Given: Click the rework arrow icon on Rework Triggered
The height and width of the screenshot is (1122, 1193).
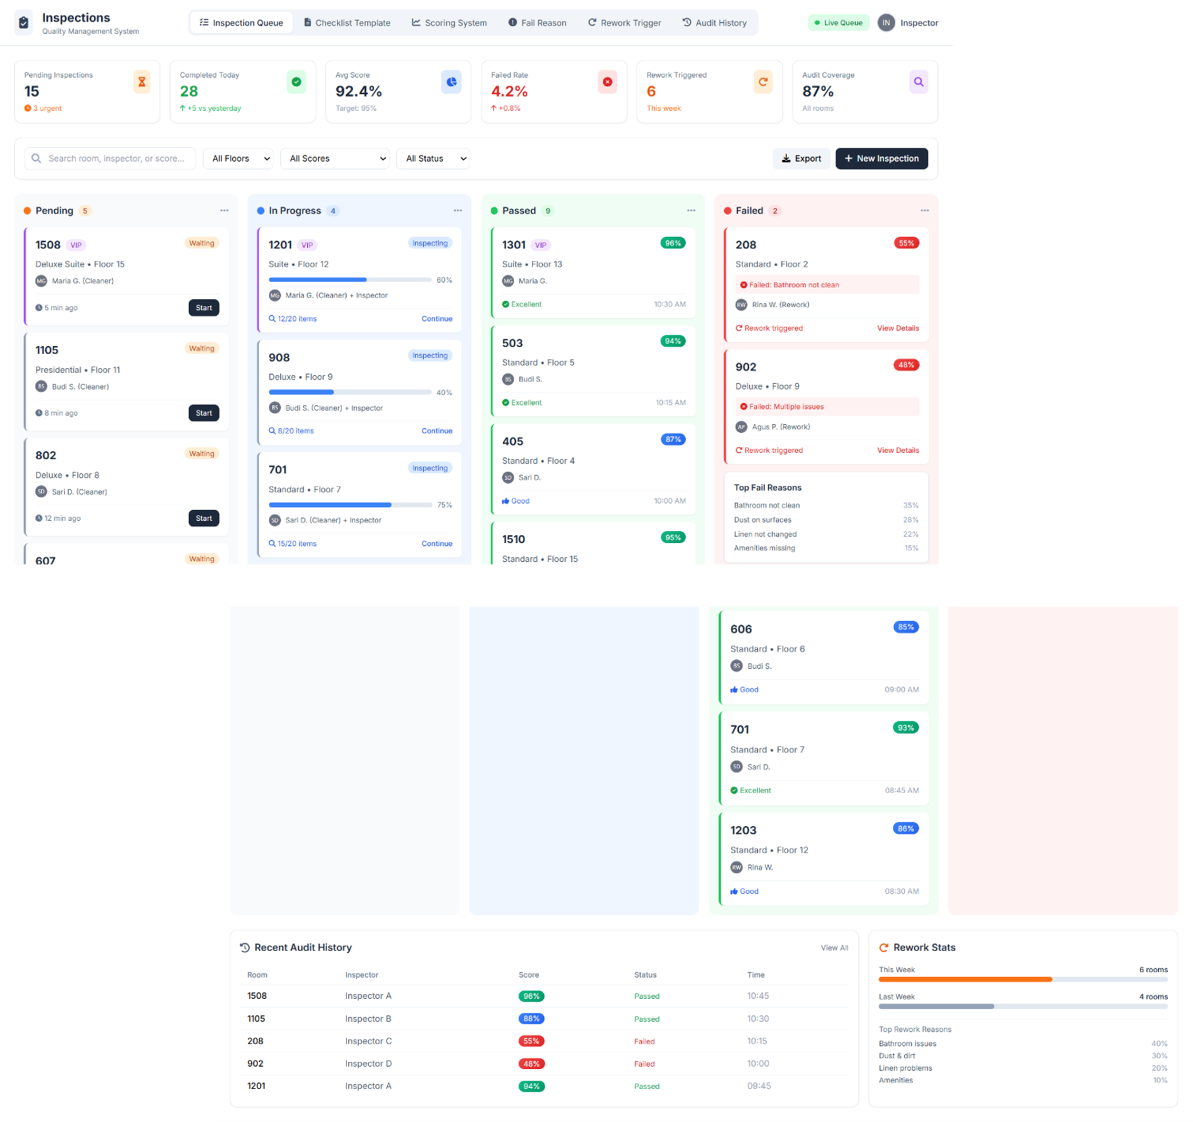Looking at the screenshot, I should click(762, 82).
